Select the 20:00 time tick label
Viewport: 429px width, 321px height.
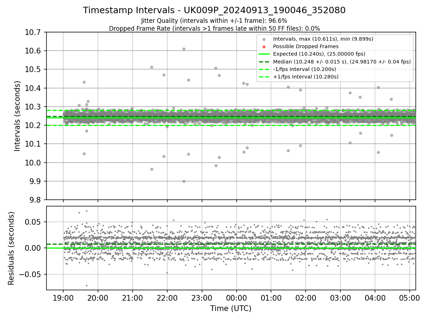coord(98,298)
